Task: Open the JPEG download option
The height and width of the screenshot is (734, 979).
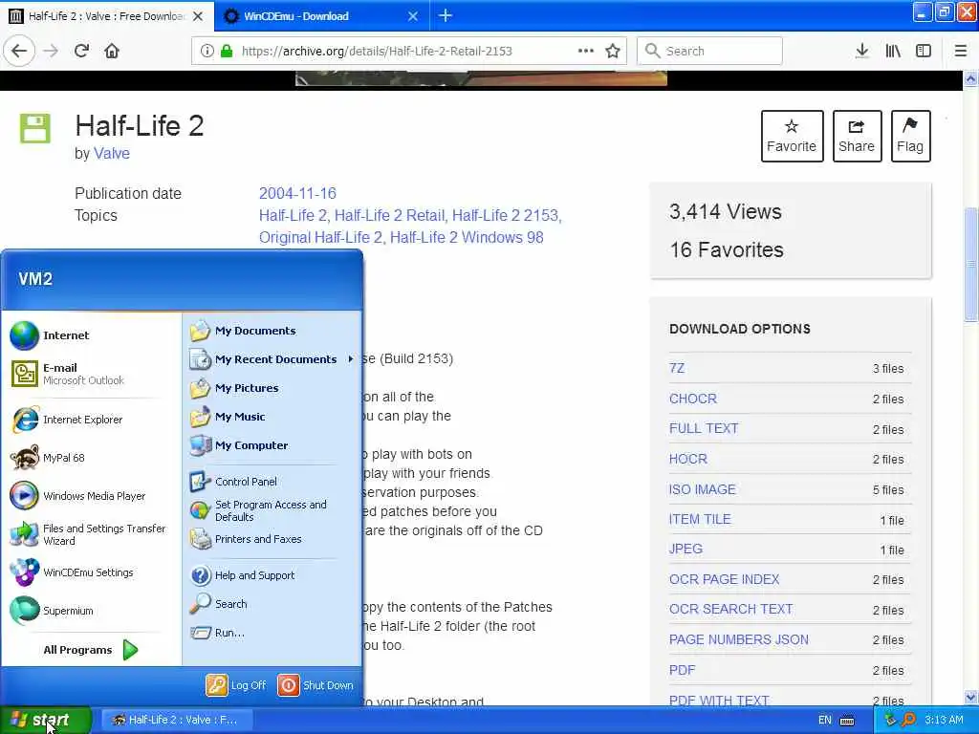Action: coord(685,550)
